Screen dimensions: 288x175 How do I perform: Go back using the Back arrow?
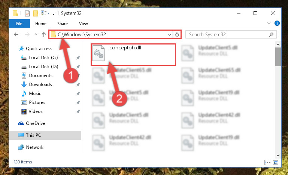click(x=16, y=34)
